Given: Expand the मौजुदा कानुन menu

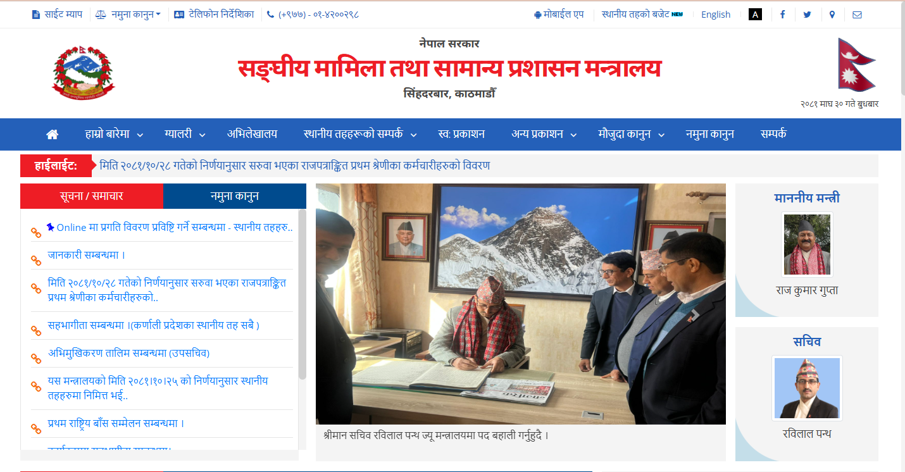Looking at the screenshot, I should [x=632, y=134].
